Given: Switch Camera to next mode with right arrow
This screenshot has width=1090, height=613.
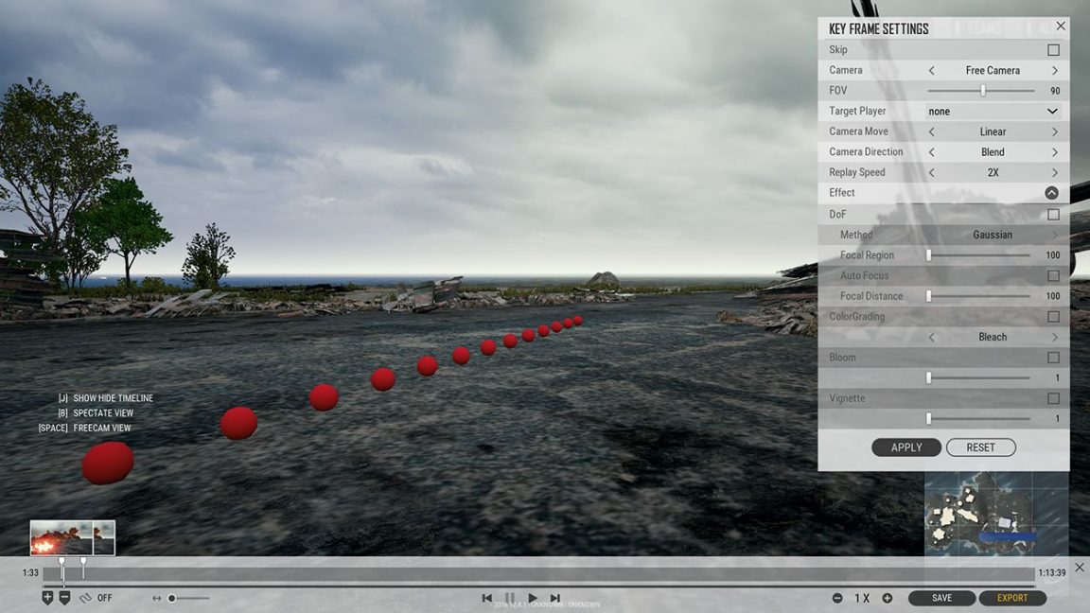Looking at the screenshot, I should (1055, 70).
